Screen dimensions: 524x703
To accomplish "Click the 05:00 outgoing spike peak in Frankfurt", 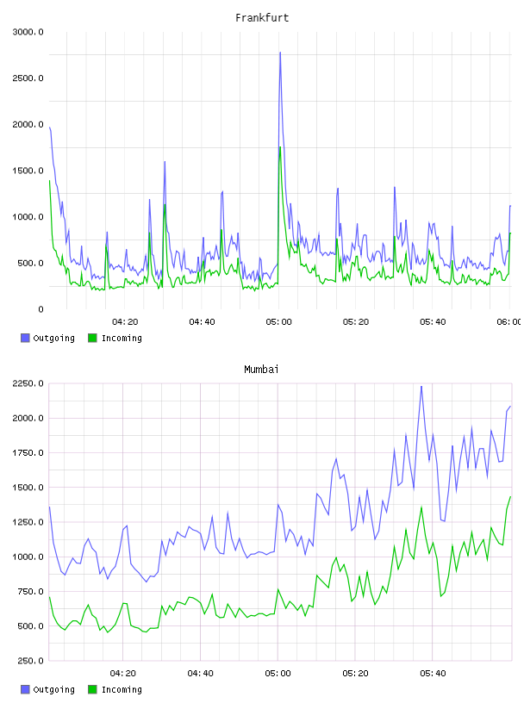I will pyautogui.click(x=280, y=53).
